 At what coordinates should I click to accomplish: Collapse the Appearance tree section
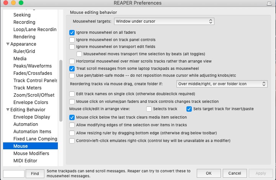click(8, 44)
